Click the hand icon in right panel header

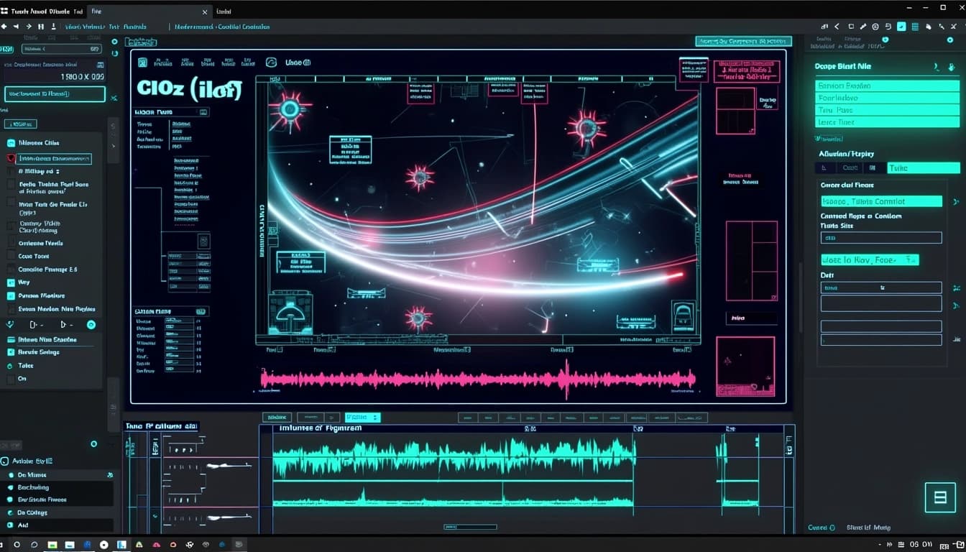(951, 67)
